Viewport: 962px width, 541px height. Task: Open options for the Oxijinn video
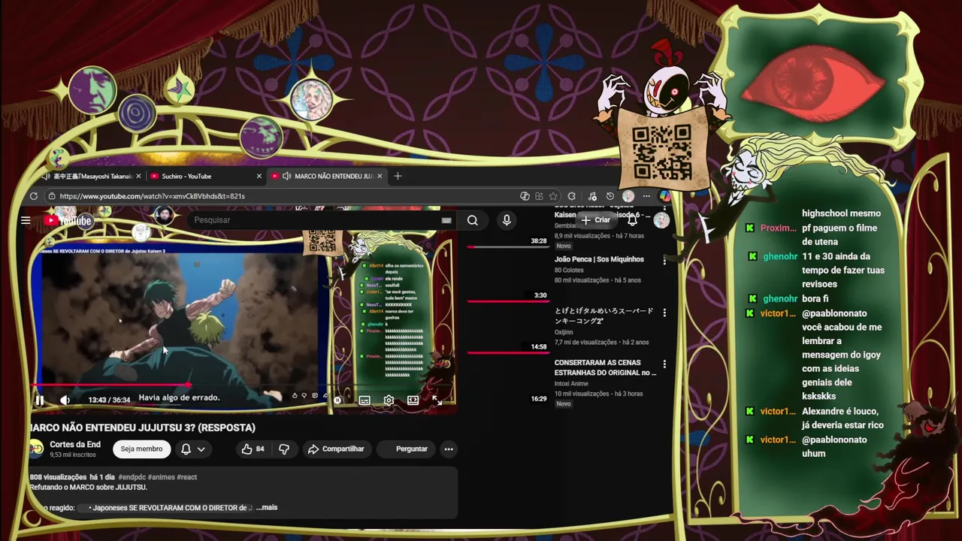point(664,313)
